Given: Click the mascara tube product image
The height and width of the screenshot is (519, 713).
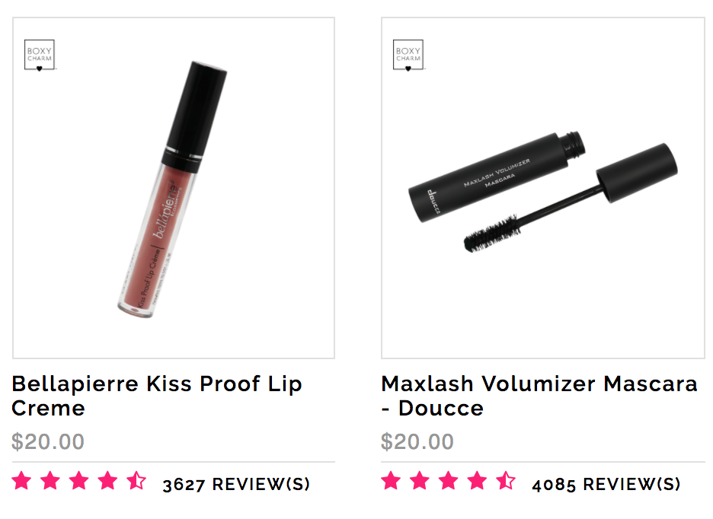Looking at the screenshot, I should 496,177.
